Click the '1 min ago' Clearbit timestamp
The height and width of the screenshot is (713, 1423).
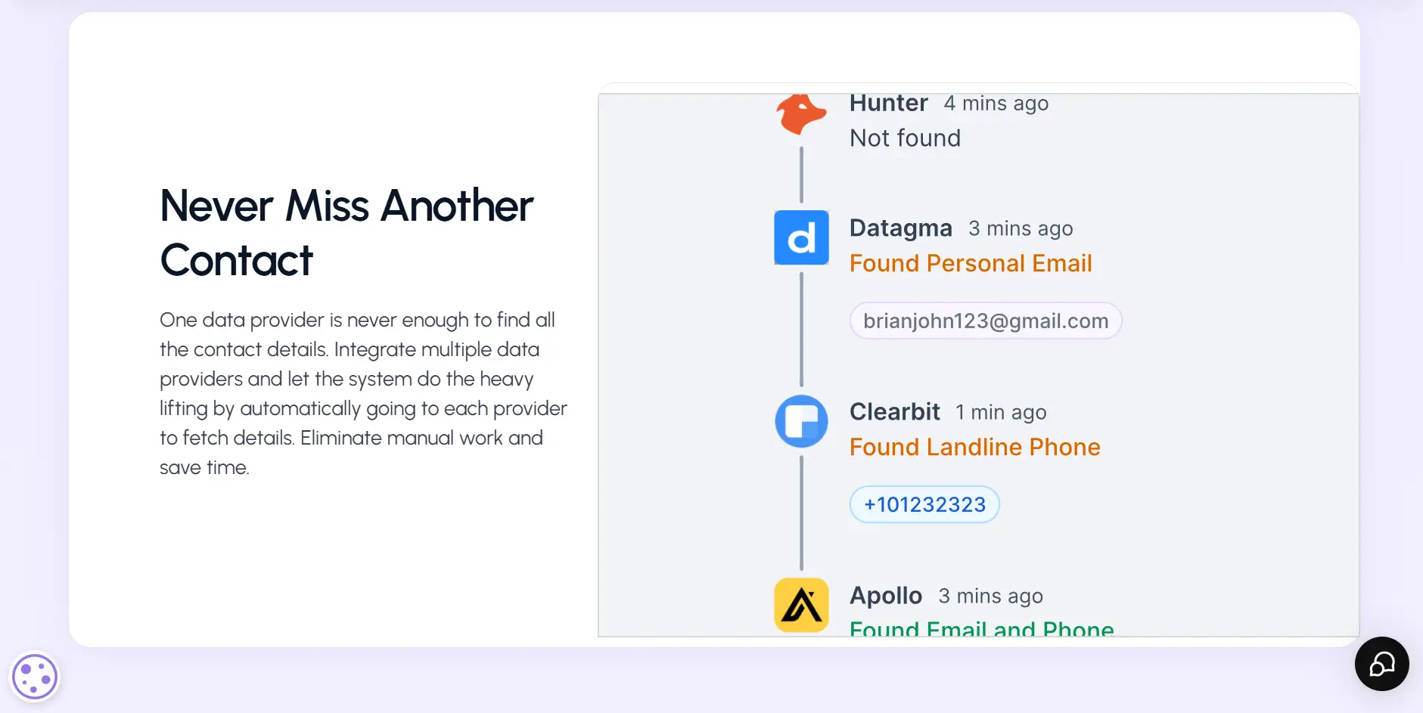(1001, 412)
